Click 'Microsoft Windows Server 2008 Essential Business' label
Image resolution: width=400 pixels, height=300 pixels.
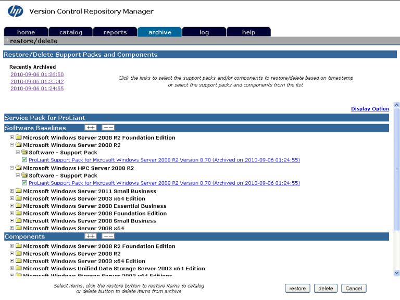tap(95, 206)
